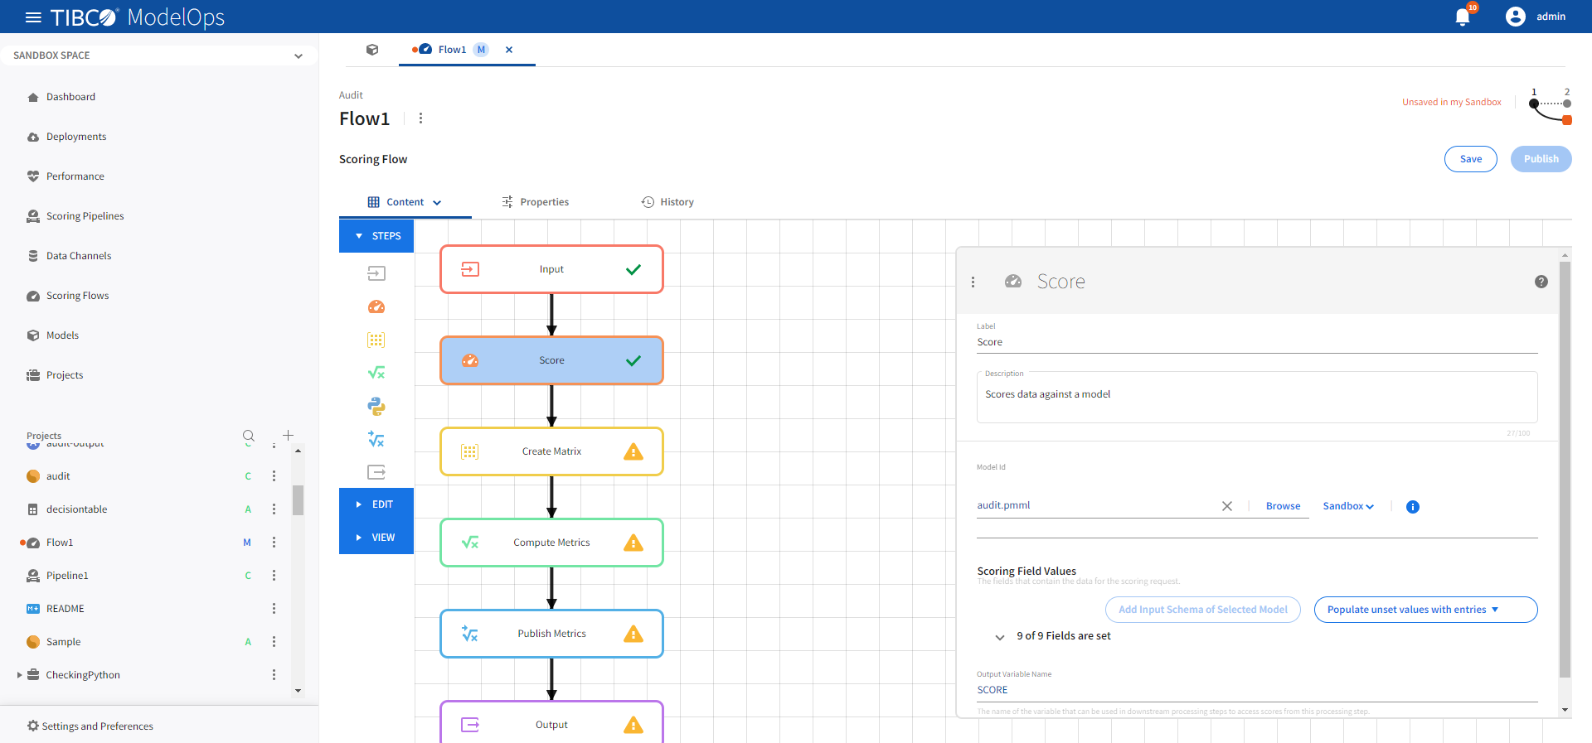Open the History tab
The width and height of the screenshot is (1592, 743).
click(x=667, y=202)
